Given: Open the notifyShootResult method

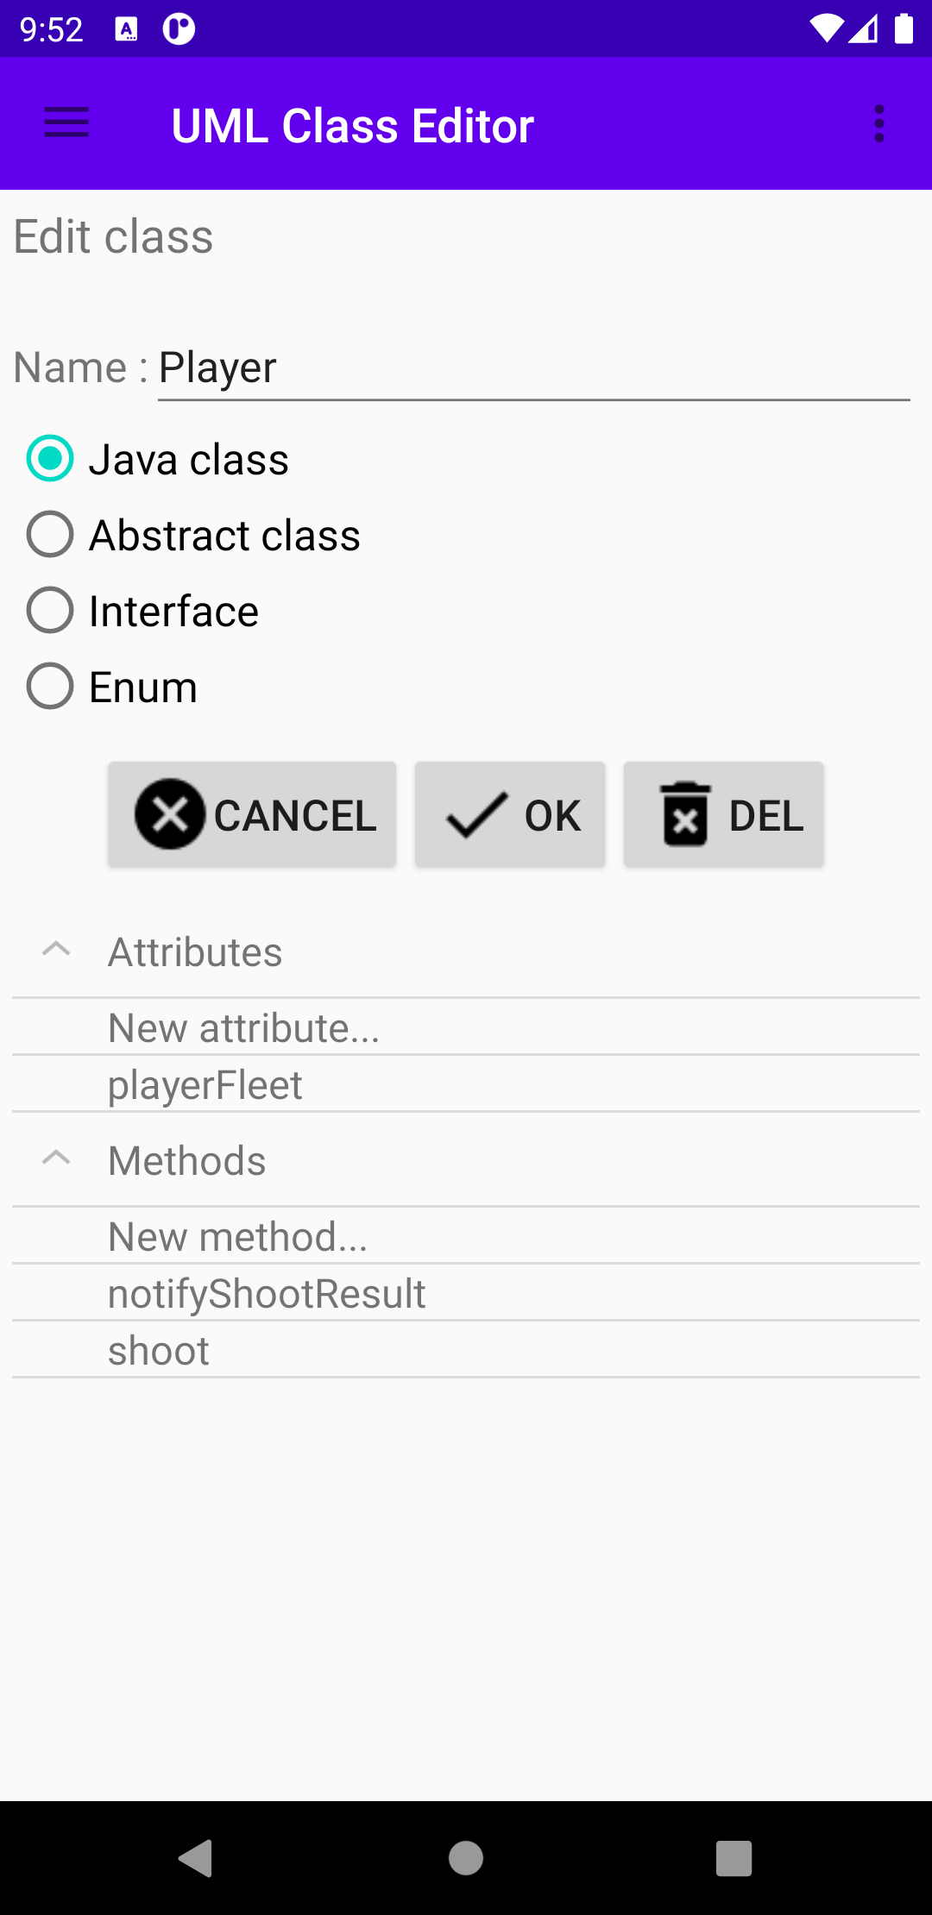Looking at the screenshot, I should (267, 1293).
